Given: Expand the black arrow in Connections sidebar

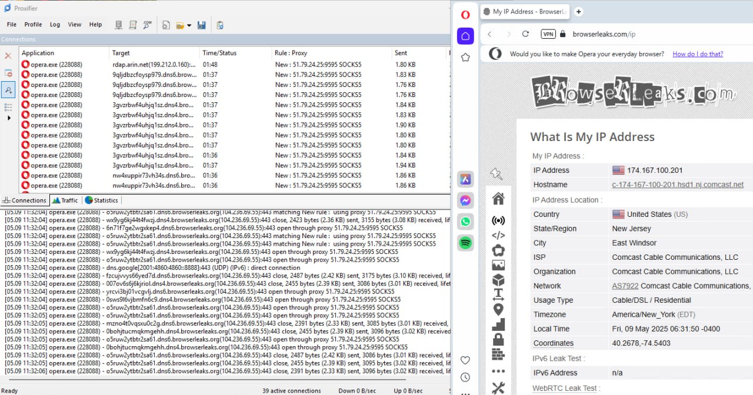Looking at the screenshot, I should 8,118.
